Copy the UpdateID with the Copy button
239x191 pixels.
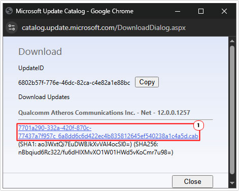[147, 82]
